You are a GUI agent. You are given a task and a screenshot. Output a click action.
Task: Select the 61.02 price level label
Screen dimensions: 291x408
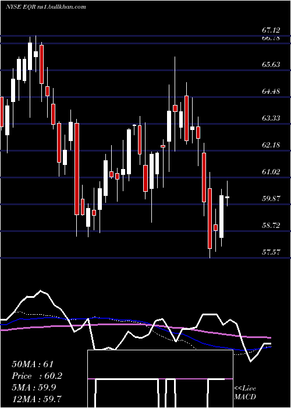click(x=271, y=172)
